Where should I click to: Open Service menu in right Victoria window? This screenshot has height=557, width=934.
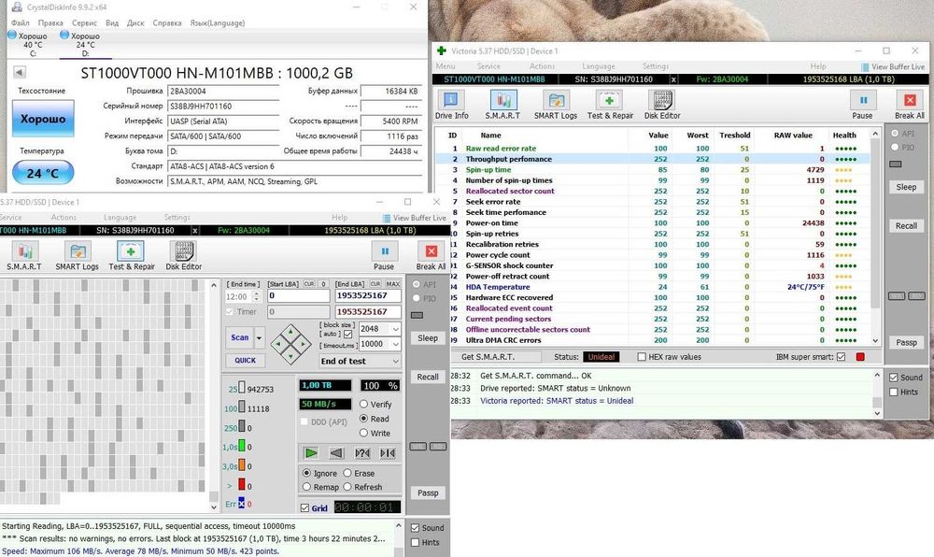tap(488, 66)
